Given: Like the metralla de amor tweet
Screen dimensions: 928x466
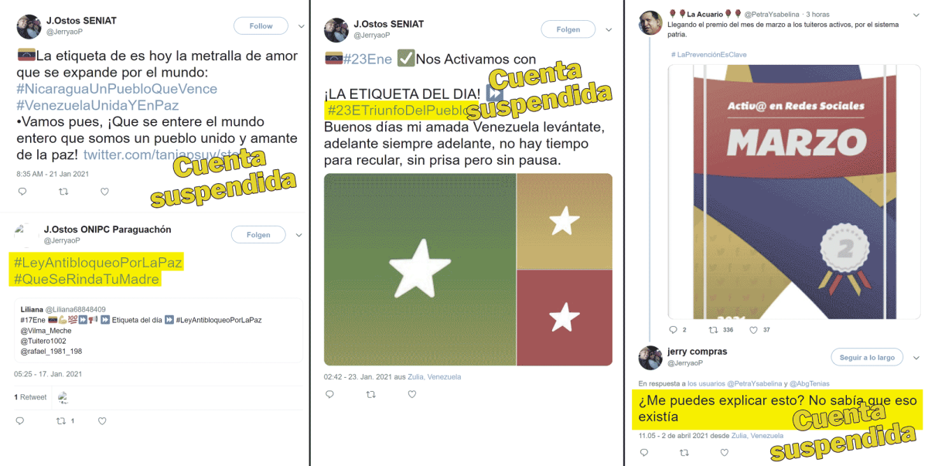Looking at the screenshot, I should 104,192.
